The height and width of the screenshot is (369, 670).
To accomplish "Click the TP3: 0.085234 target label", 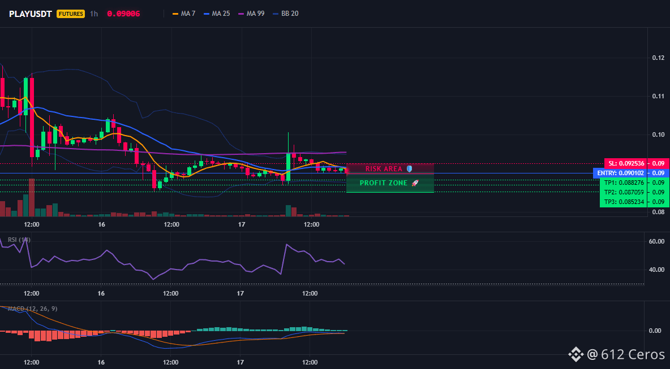I will point(624,202).
